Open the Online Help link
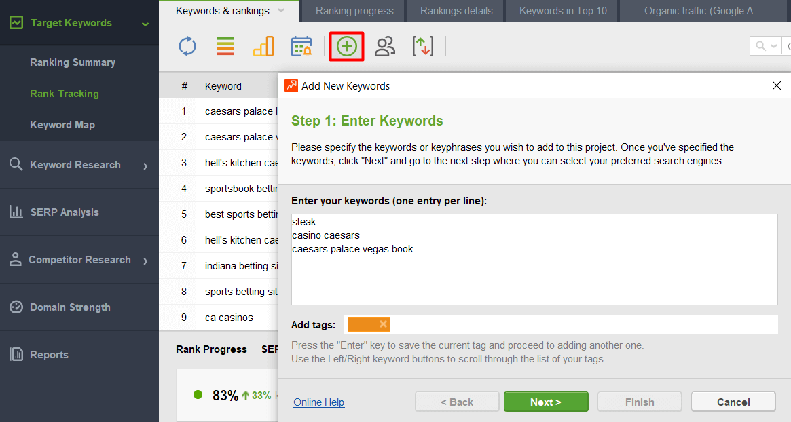The height and width of the screenshot is (422, 791). pos(318,402)
